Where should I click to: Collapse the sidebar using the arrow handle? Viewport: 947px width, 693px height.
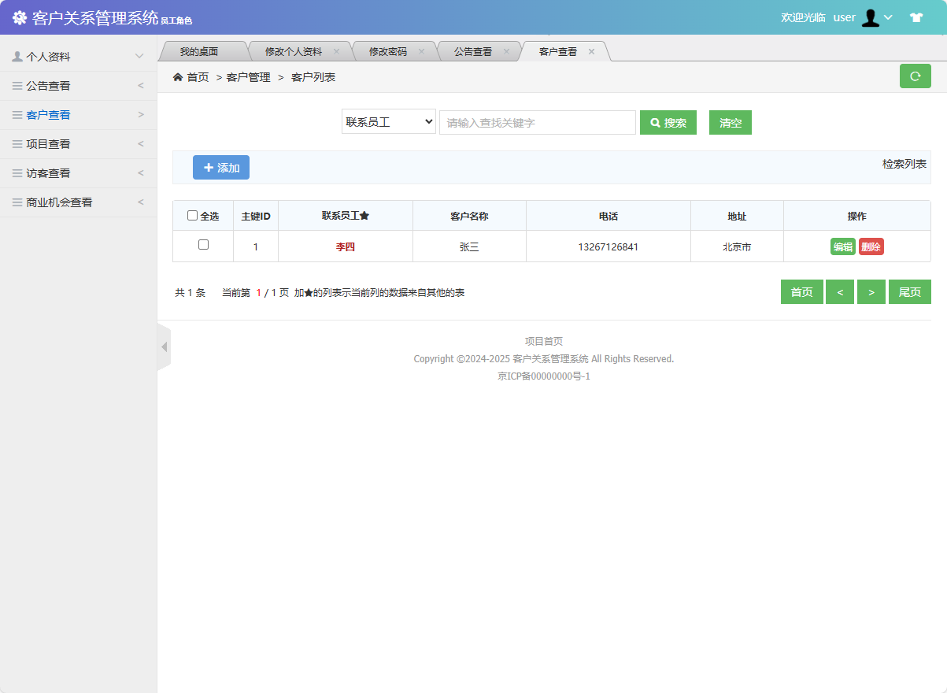click(165, 346)
